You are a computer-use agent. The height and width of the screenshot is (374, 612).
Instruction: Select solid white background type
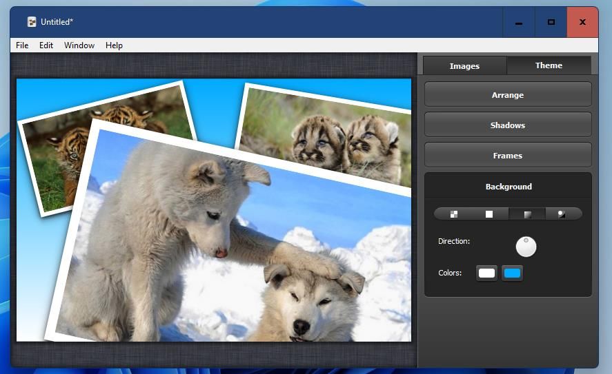(489, 214)
